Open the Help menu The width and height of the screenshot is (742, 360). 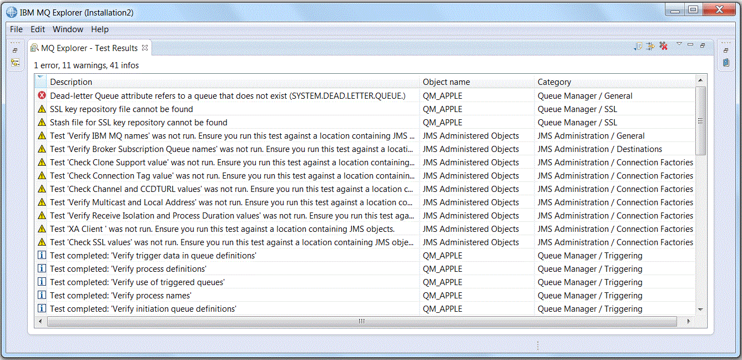click(x=100, y=29)
